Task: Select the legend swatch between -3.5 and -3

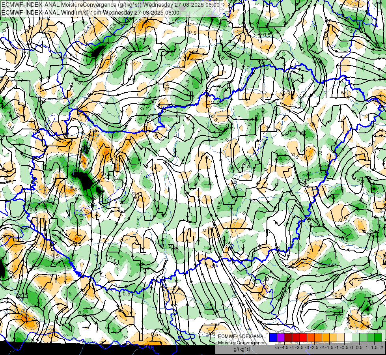Action: [x=303, y=337]
